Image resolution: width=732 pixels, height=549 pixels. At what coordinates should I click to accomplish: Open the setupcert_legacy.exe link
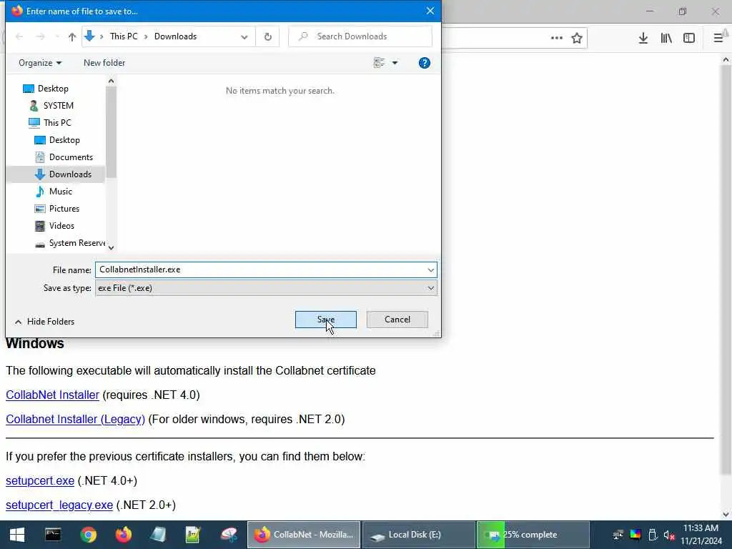click(59, 505)
